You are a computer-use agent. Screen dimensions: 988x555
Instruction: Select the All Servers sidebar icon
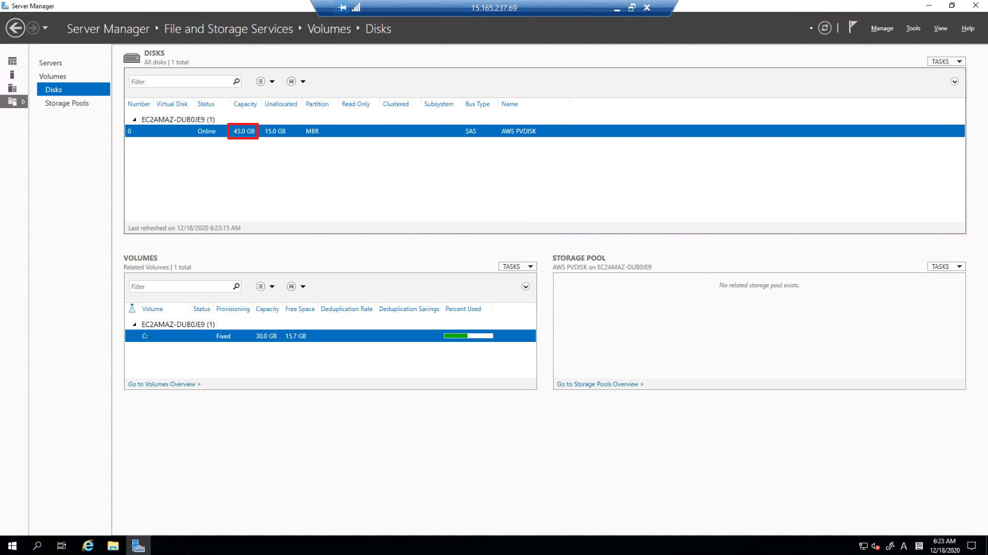(x=12, y=88)
